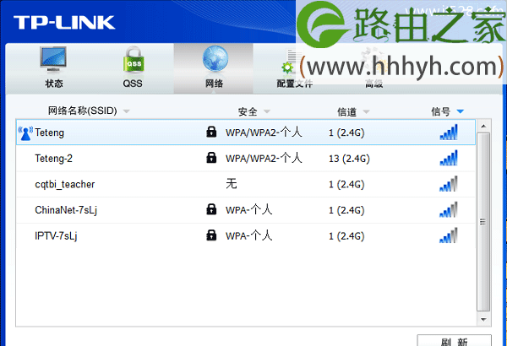Expand the 安全 column sort arrow
507x346 pixels.
(266, 111)
